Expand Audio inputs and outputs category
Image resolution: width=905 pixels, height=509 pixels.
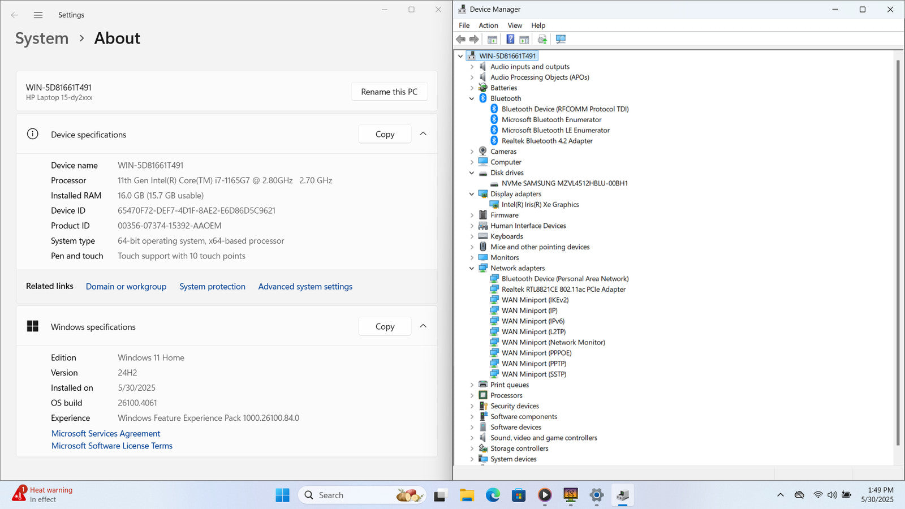click(x=472, y=67)
